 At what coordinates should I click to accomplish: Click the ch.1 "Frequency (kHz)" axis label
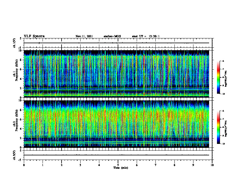[17, 70]
